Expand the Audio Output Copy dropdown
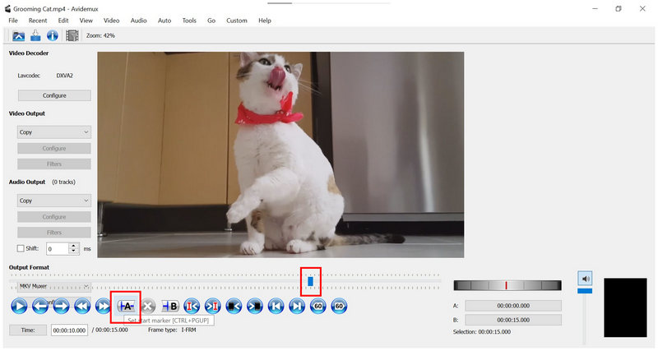Screen dimensions: 658x351 (x=54, y=201)
